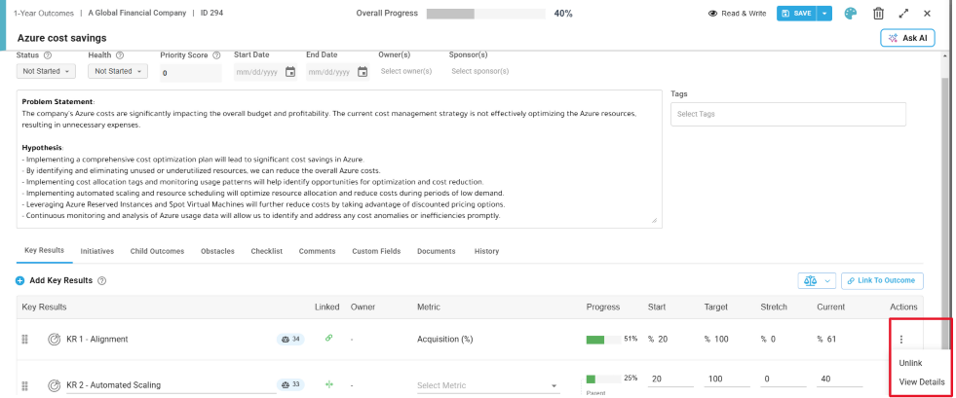Choose Unlink from the actions menu
Image resolution: width=956 pixels, height=398 pixels.
click(x=910, y=363)
